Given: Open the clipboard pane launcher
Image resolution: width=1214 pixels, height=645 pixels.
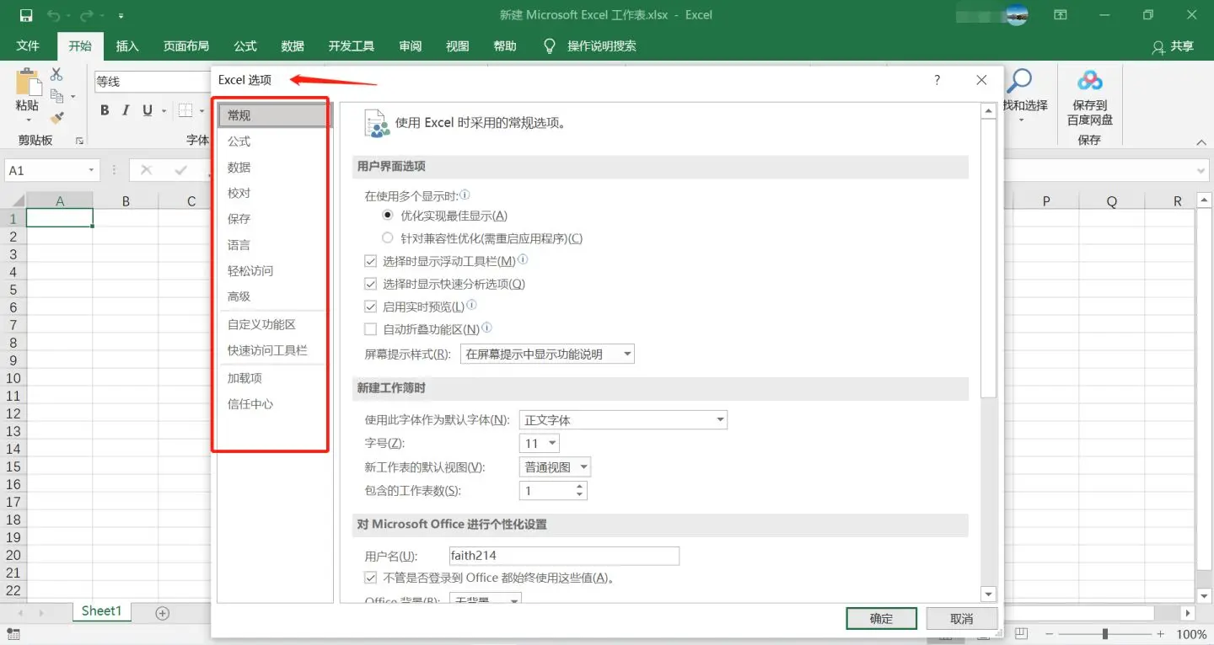Looking at the screenshot, I should (80, 141).
